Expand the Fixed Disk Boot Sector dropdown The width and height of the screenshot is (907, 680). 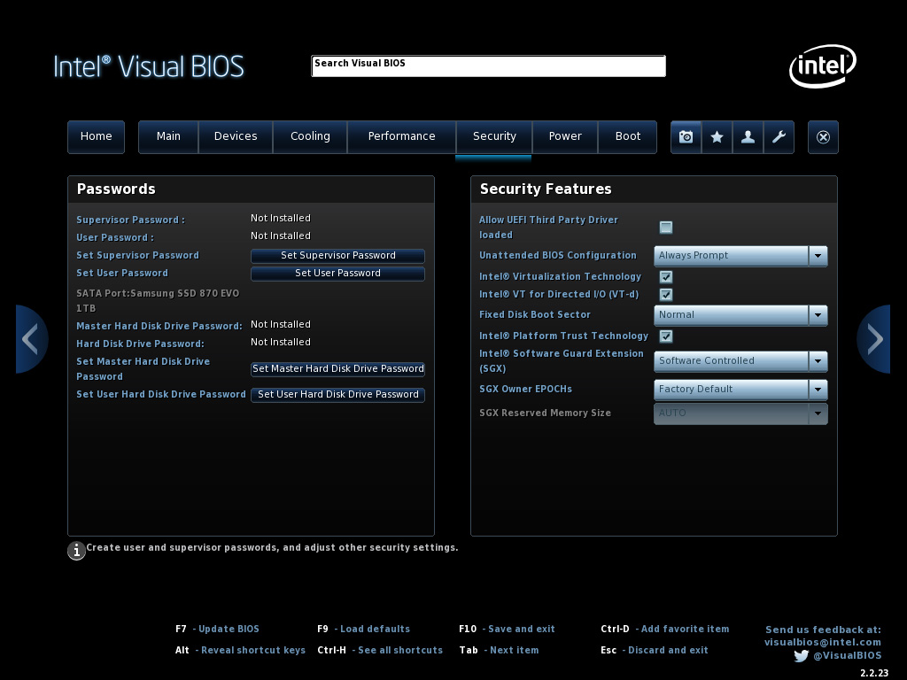(x=740, y=315)
